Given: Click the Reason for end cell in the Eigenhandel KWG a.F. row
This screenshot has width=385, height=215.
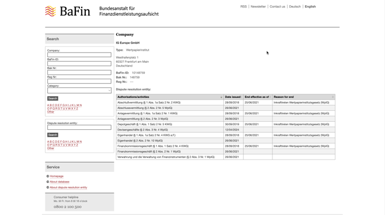Looking at the screenshot, I should point(303,135).
